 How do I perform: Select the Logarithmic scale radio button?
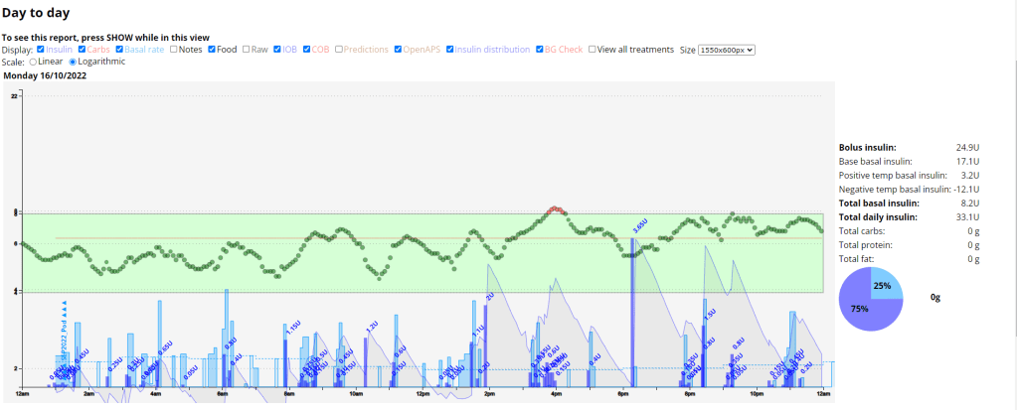point(73,62)
